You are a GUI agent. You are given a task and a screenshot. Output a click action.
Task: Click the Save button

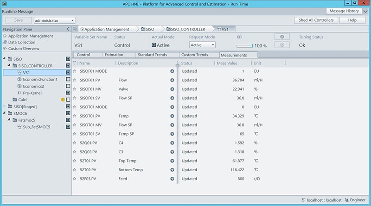point(19,20)
